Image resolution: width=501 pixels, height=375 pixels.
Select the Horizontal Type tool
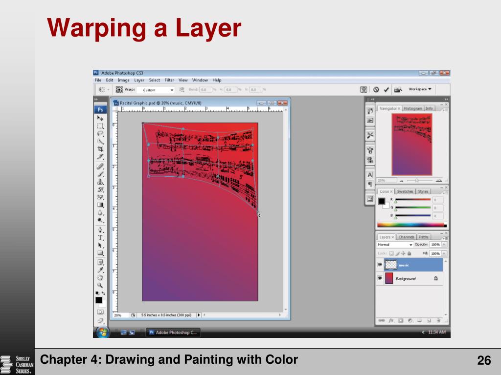[100, 238]
